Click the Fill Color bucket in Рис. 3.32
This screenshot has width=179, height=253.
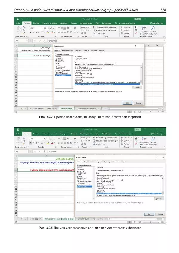click(x=48, y=32)
